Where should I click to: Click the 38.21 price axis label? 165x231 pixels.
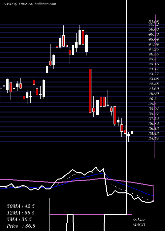[153, 114]
